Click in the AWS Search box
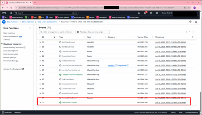This screenshot has height=115, width=202. coord(46,13)
